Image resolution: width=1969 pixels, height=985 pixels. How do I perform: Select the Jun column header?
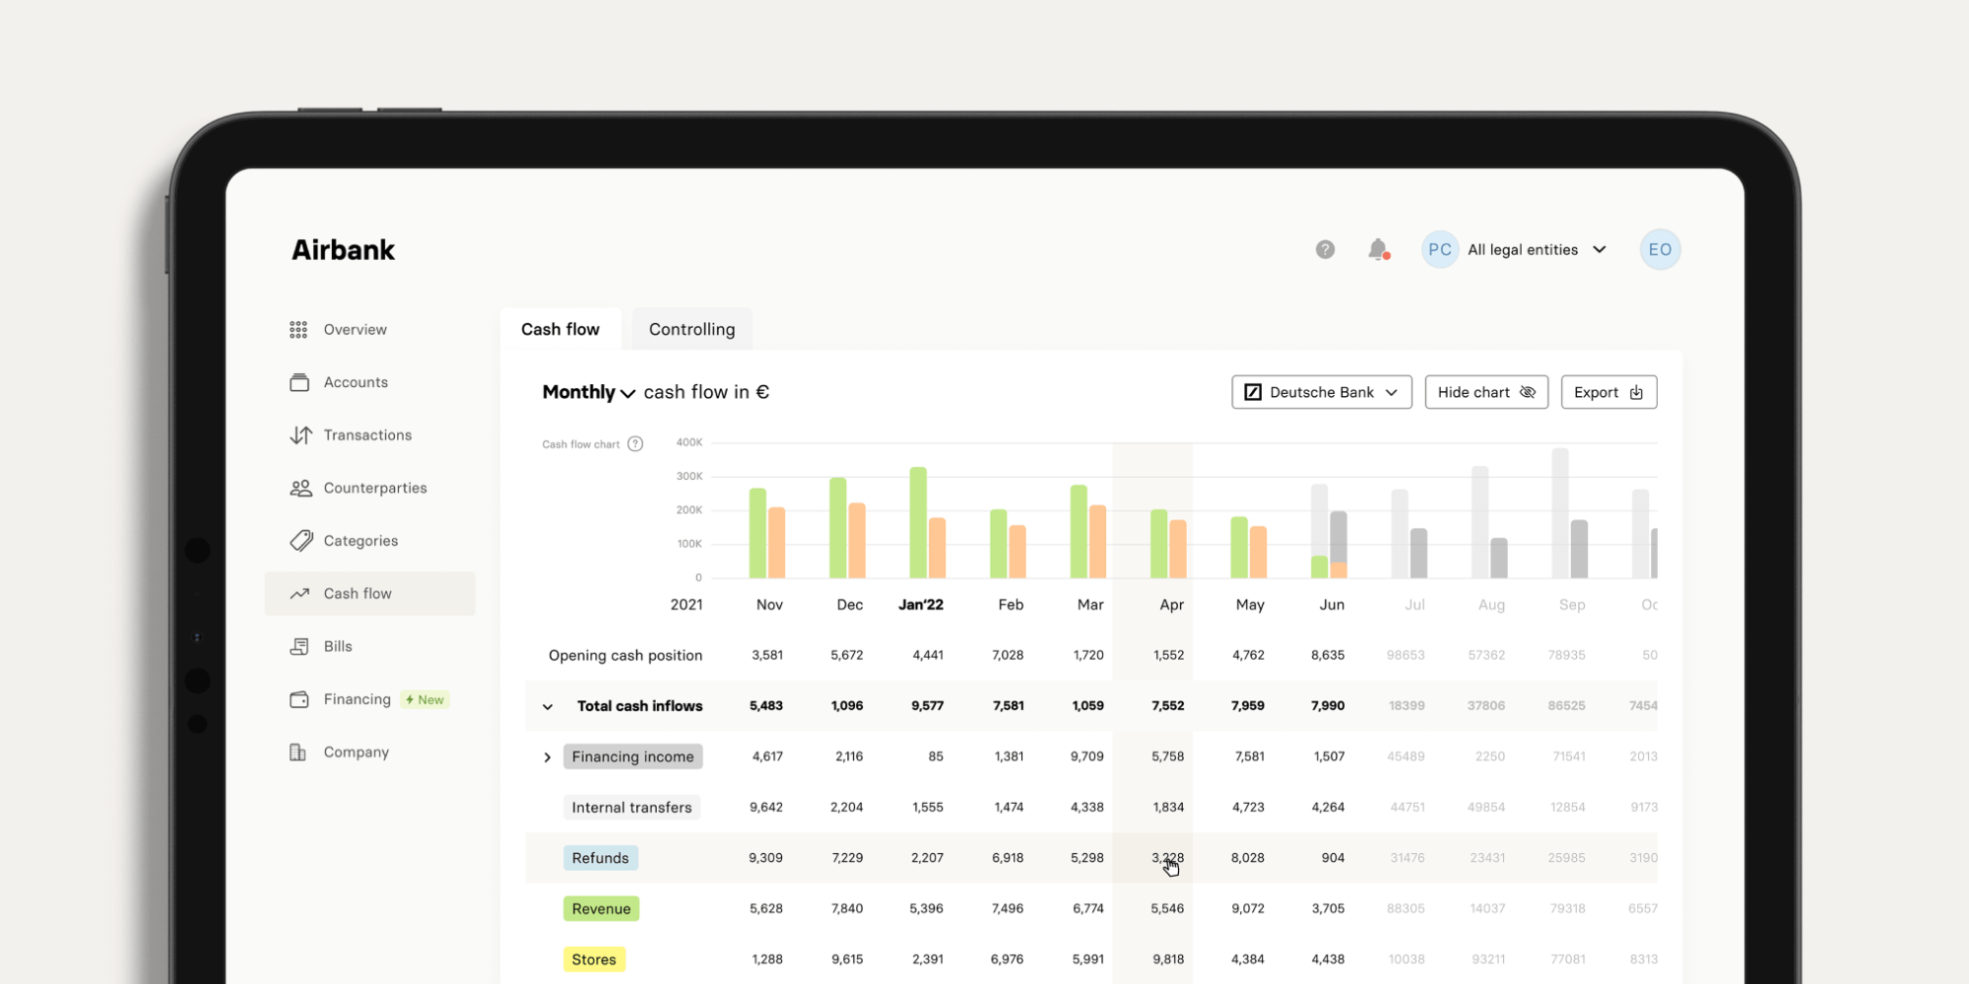coord(1332,605)
